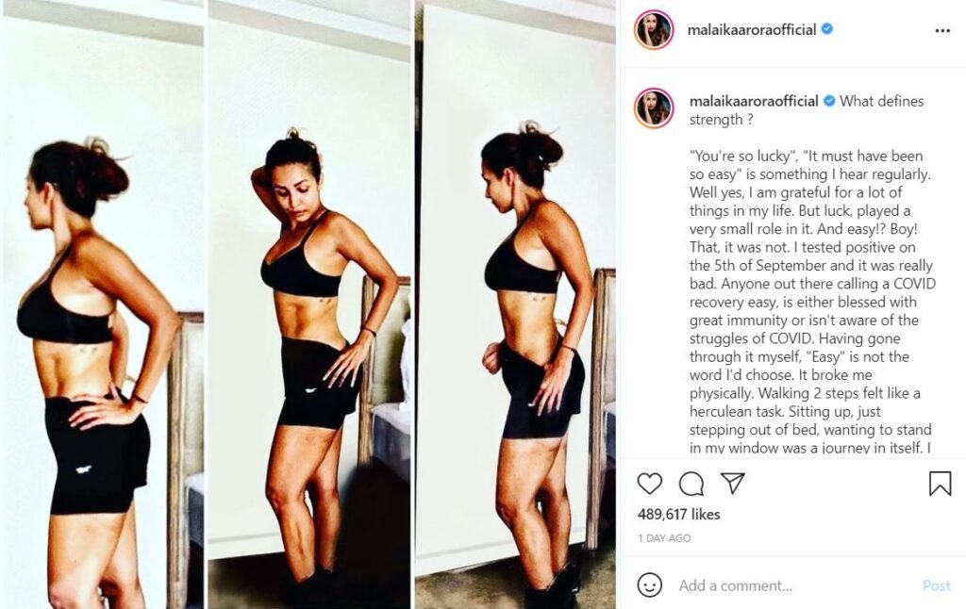Image resolution: width=966 pixels, height=609 pixels.
Task: Click the right panel of photo
Action: (x=515, y=304)
